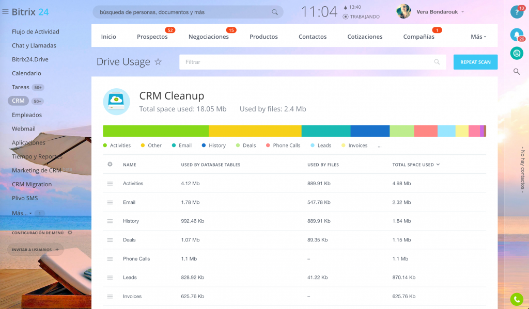Click the search magnifier in top search bar
This screenshot has width=529, height=309.
pyautogui.click(x=275, y=12)
